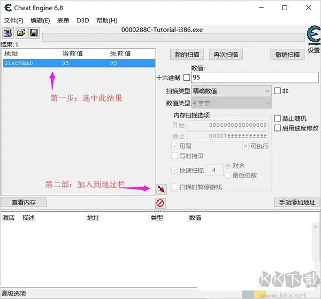Viewport: 321px width, 299px height.
Task: Click the Cheat Engine title bar icon
Action: 7,7
